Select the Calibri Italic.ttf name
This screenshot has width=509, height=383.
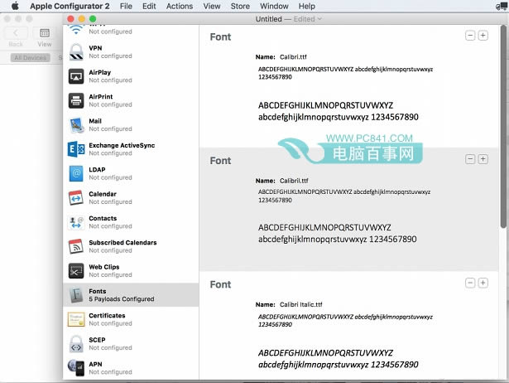pos(301,304)
